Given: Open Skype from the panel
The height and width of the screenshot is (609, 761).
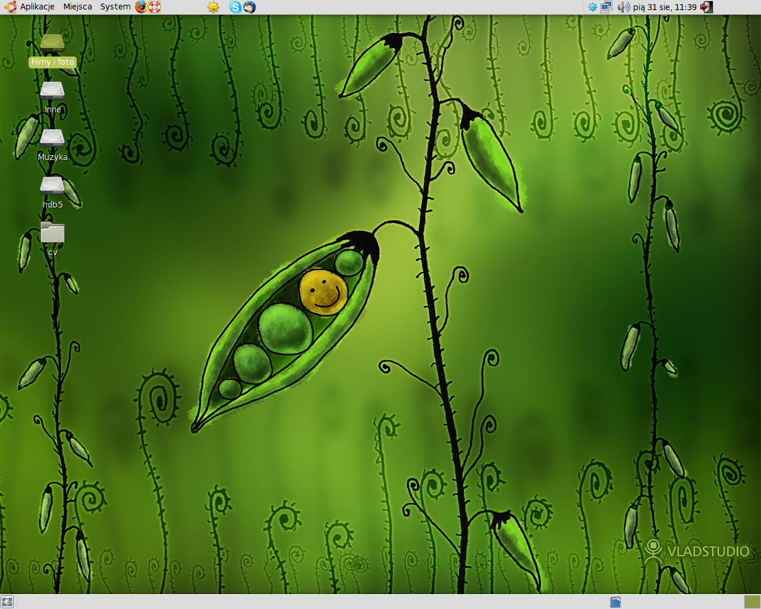Looking at the screenshot, I should (235, 7).
